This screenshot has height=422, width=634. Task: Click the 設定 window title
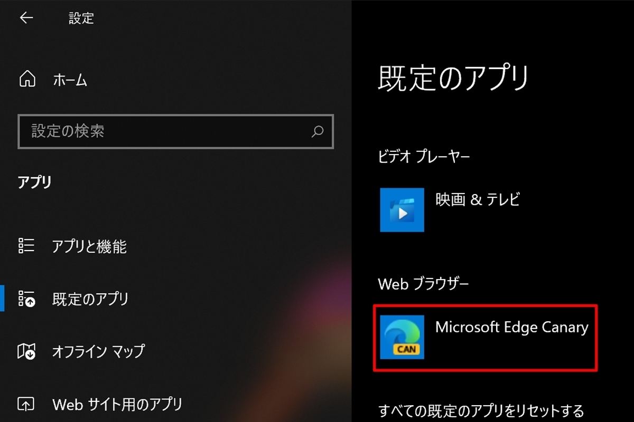81,18
